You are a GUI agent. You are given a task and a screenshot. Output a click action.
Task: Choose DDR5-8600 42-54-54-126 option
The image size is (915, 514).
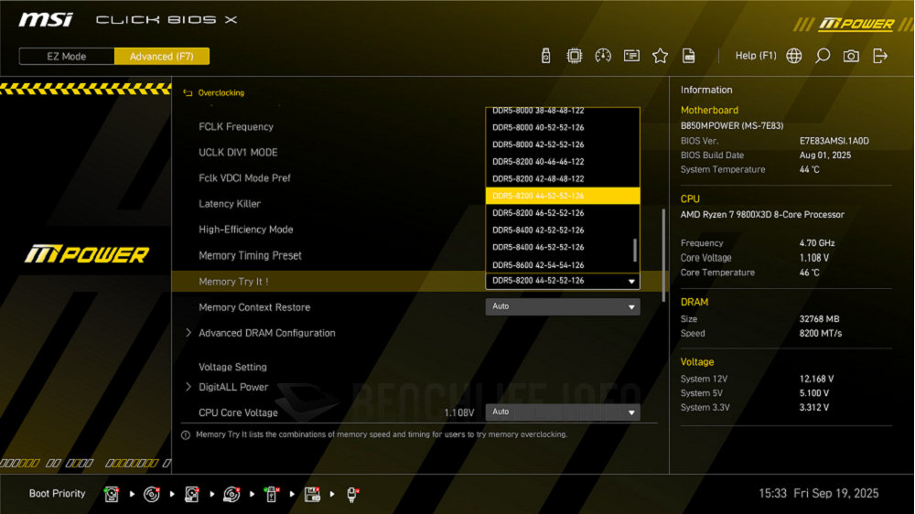tap(563, 264)
